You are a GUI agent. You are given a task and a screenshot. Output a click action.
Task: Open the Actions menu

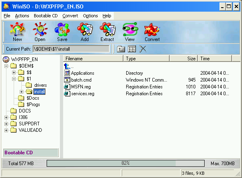pyautogui.click(x=22, y=16)
